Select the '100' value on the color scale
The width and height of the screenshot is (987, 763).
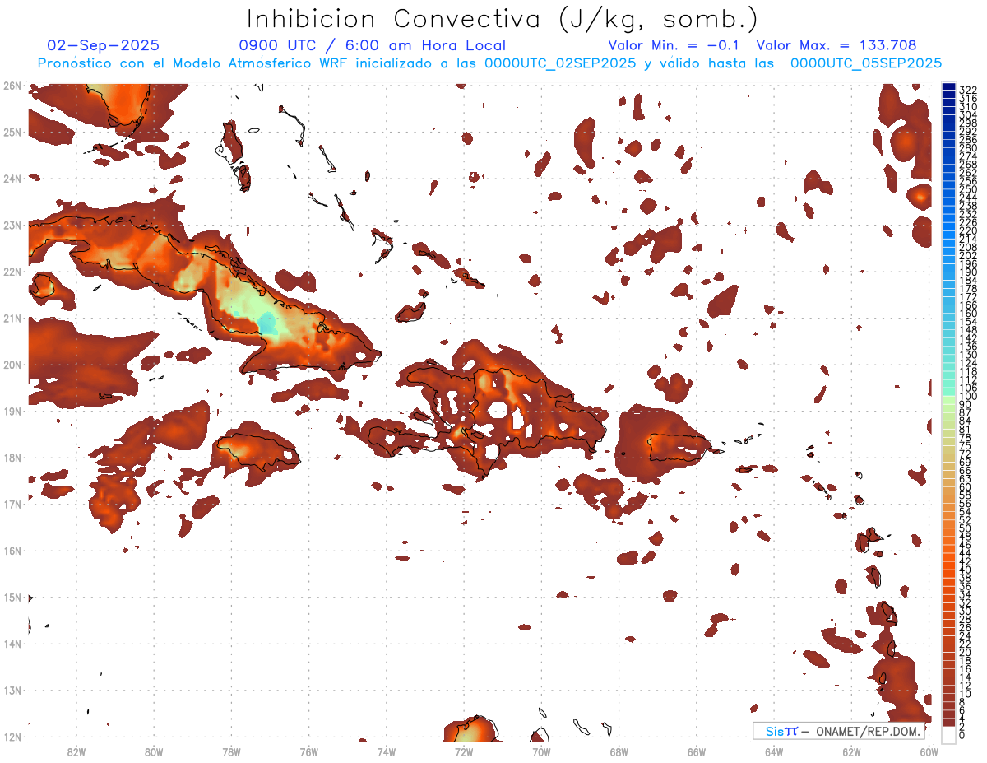pos(968,397)
